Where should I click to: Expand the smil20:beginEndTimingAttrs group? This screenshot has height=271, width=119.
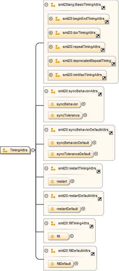(x=51, y=19)
